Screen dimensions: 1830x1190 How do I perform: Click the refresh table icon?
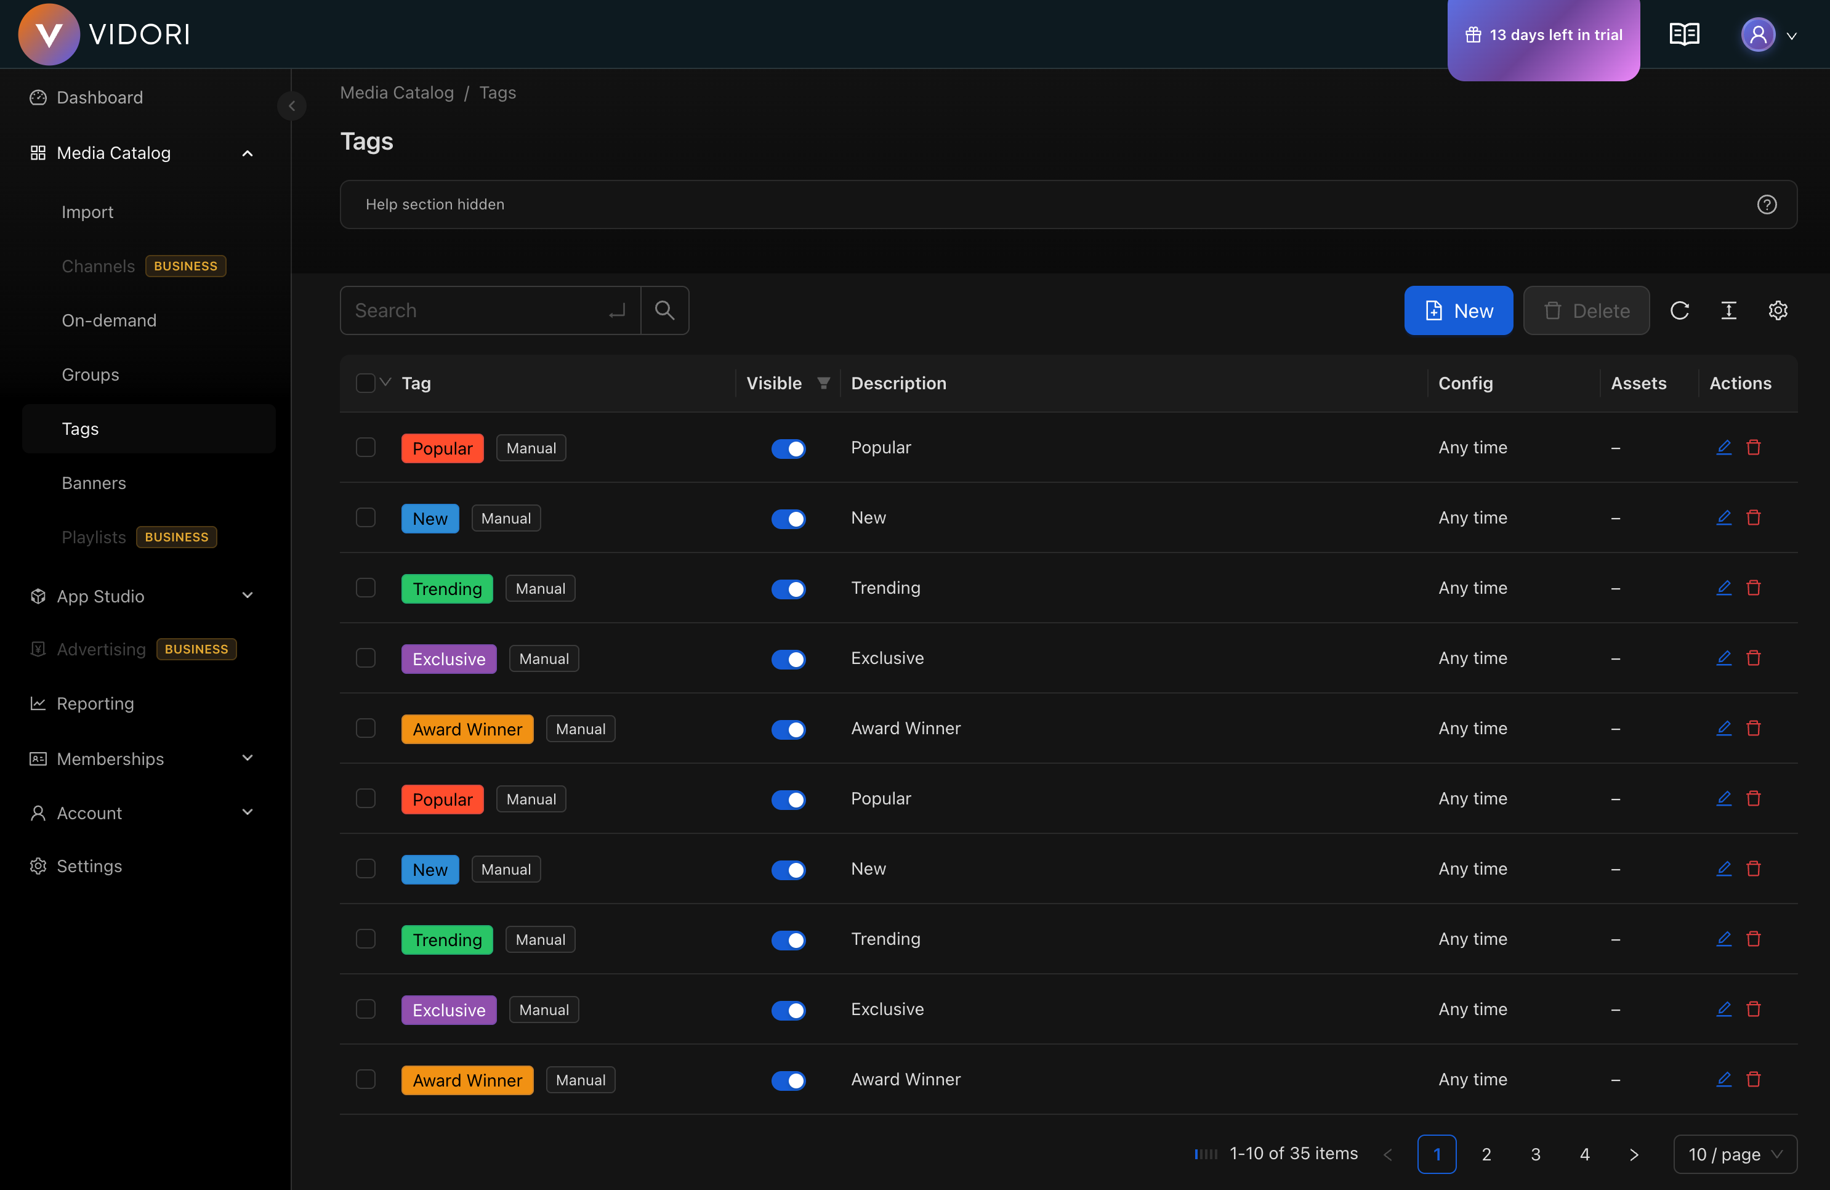point(1679,311)
